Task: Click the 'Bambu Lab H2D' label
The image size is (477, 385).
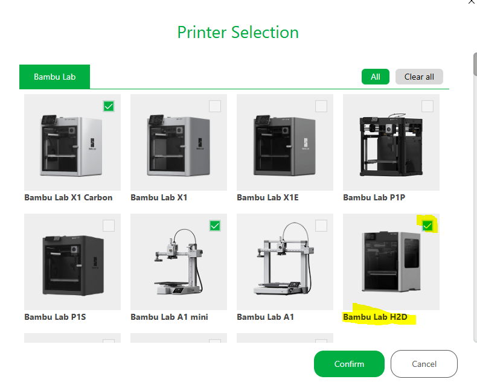Action: (375, 317)
